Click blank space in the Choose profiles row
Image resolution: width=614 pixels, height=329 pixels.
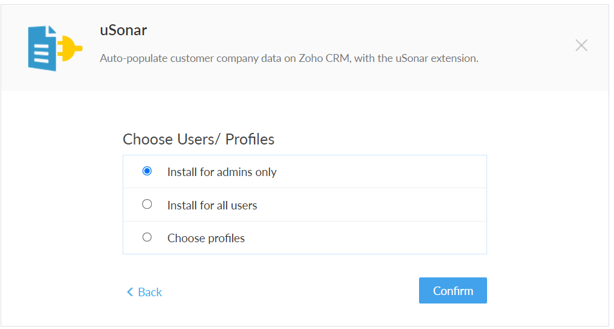click(383, 238)
